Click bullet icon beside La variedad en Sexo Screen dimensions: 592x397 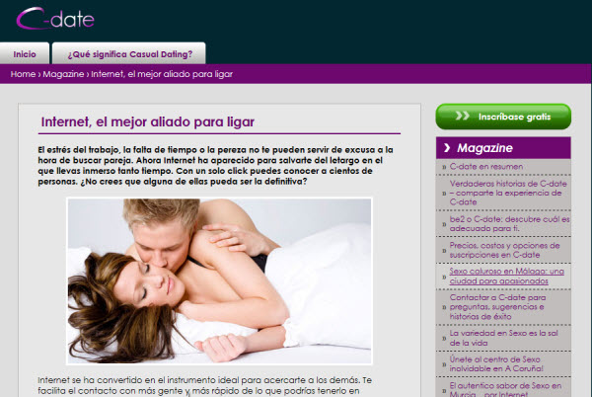pos(444,338)
